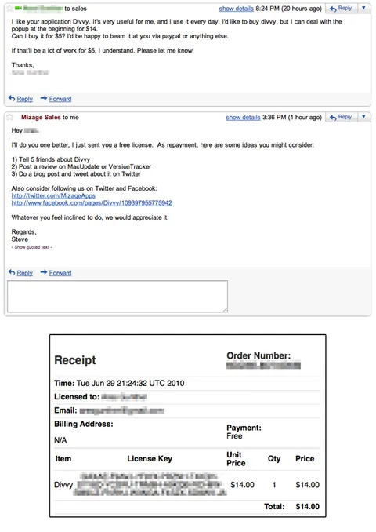Click the green video camera icon beside sender

[18, 8]
